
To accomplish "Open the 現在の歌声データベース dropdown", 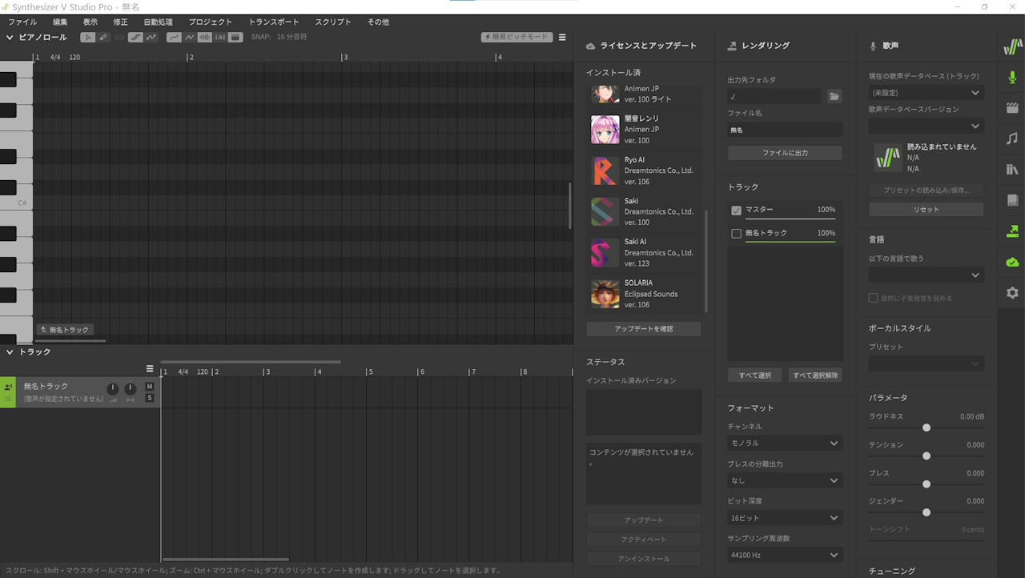I will 927,93.
